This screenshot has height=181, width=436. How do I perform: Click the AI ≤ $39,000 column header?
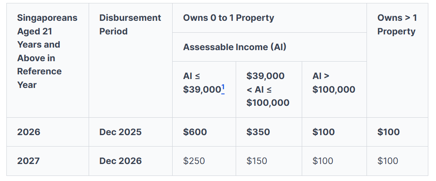(202, 83)
